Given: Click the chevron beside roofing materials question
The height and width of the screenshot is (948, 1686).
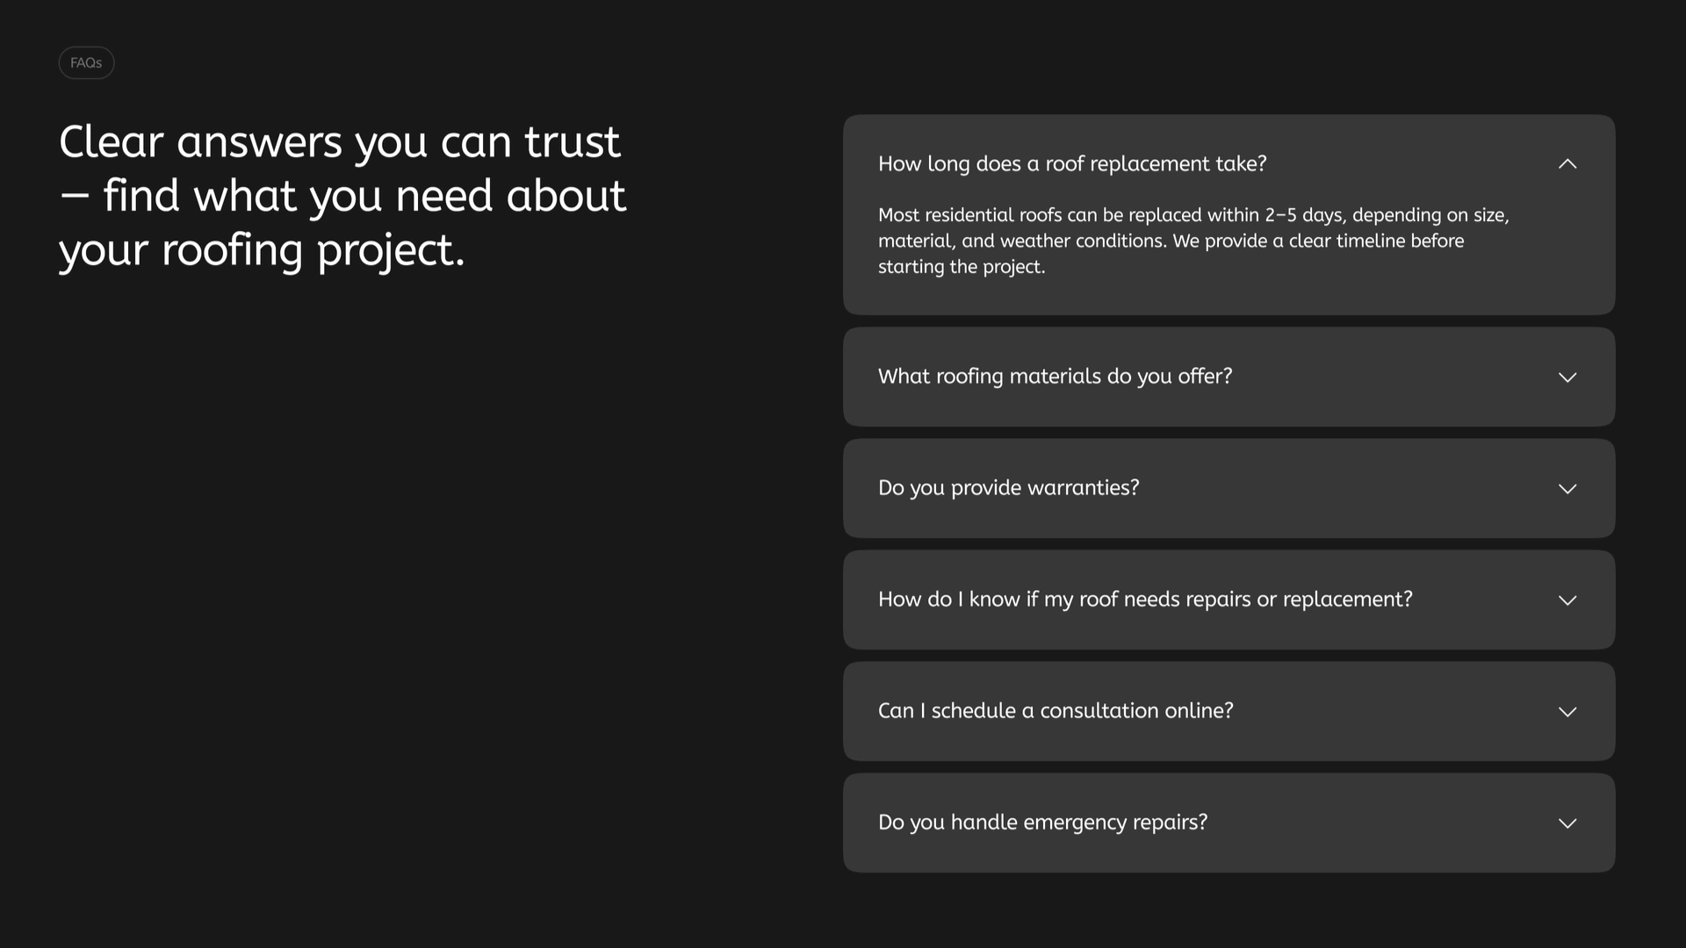Looking at the screenshot, I should [x=1567, y=377].
